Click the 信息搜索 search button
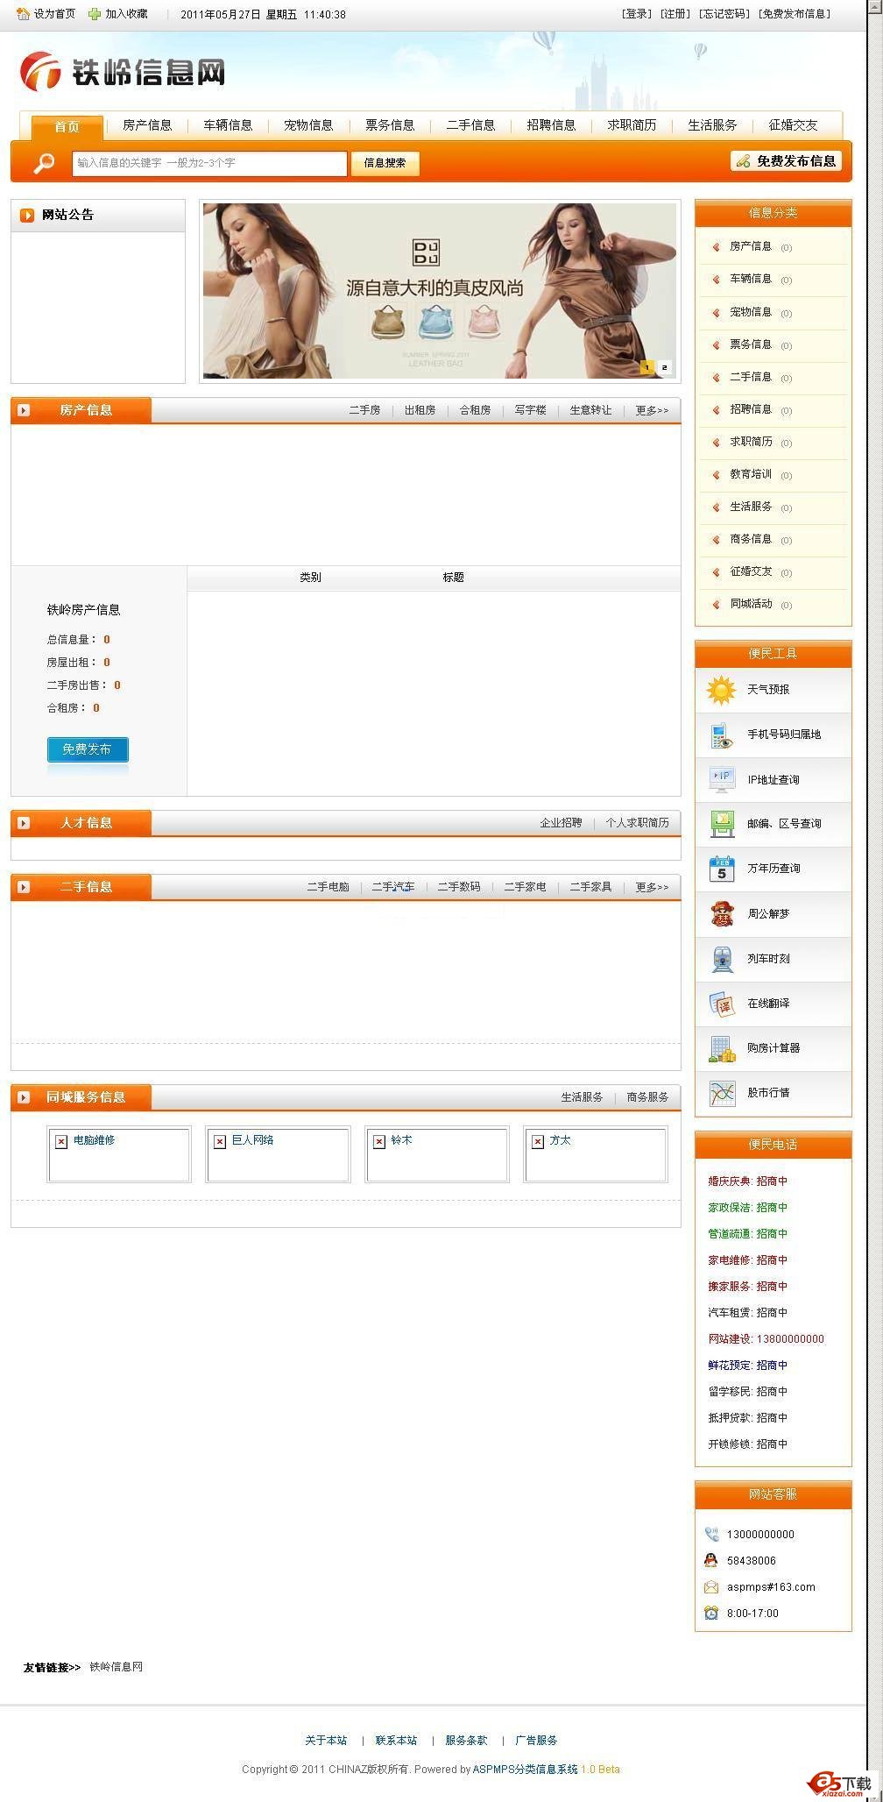 point(385,163)
